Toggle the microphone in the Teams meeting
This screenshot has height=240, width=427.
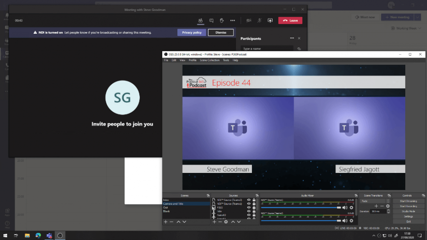259,20
